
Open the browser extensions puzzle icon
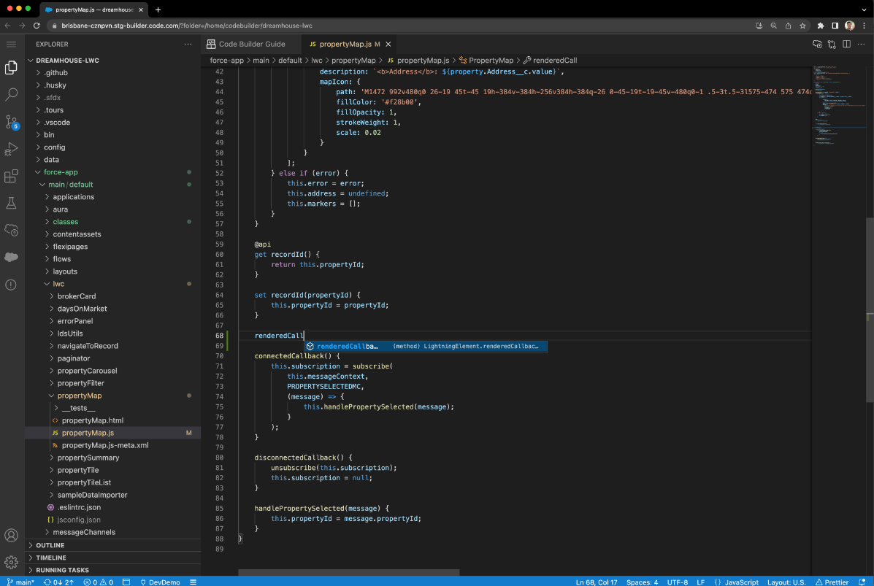click(821, 26)
